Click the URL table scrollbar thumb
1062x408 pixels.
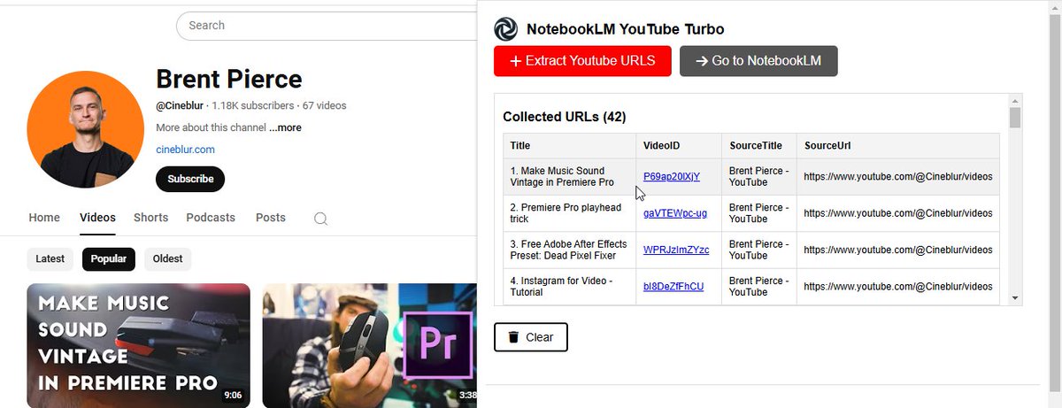(1015, 118)
